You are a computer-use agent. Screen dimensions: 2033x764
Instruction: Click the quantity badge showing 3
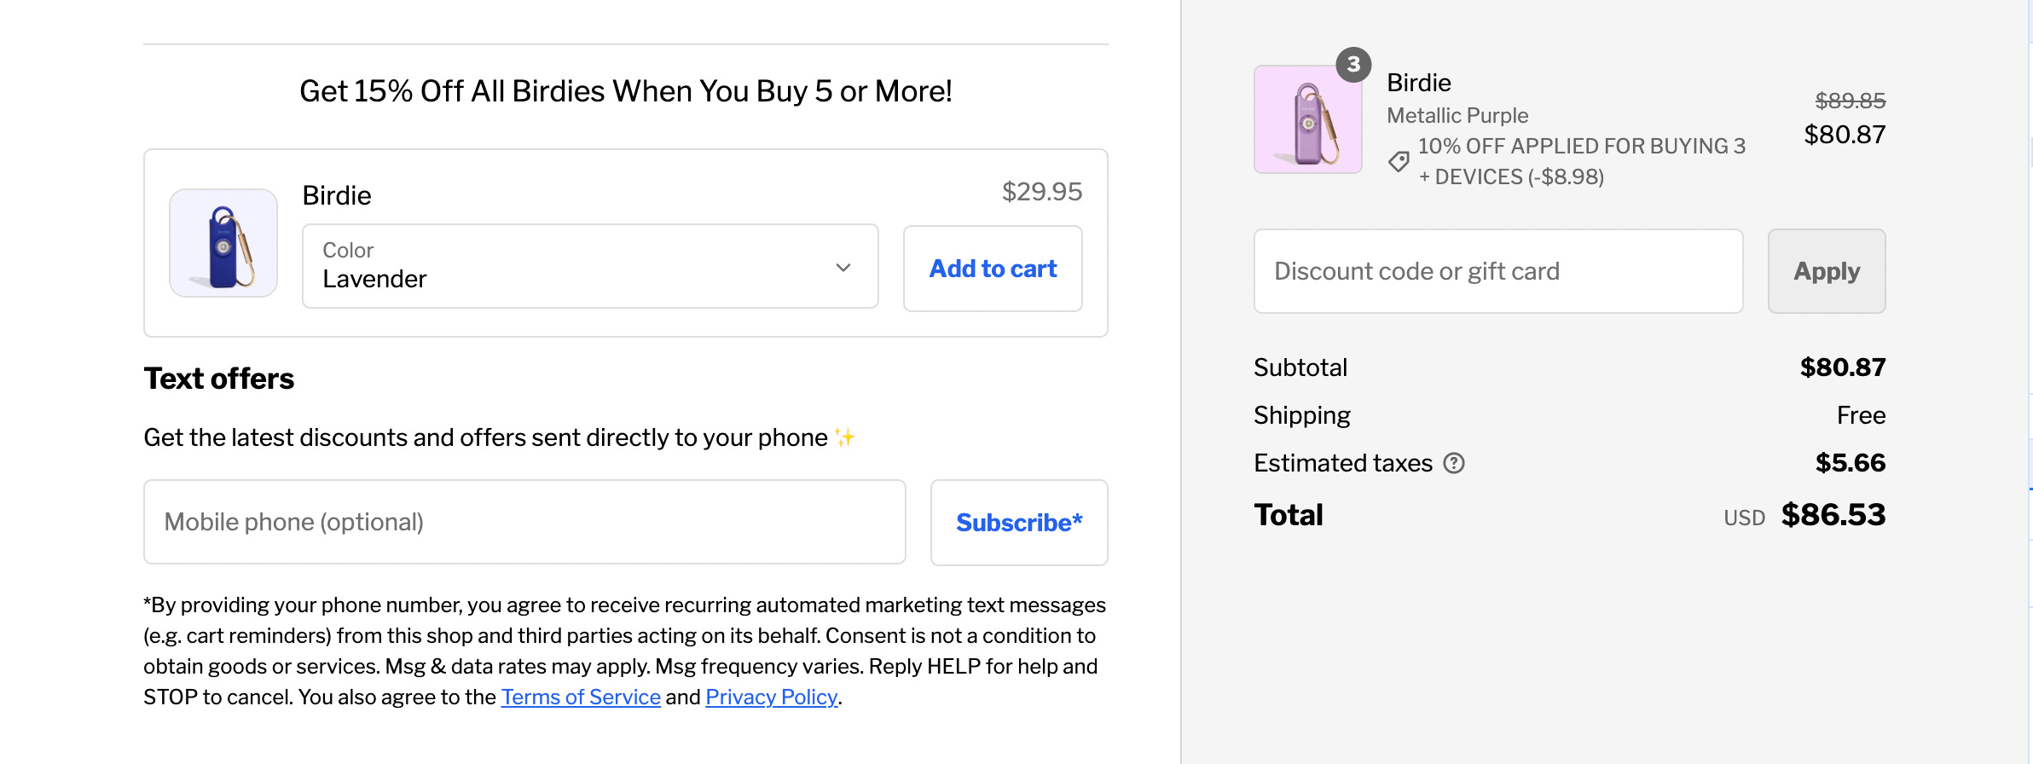click(x=1353, y=65)
